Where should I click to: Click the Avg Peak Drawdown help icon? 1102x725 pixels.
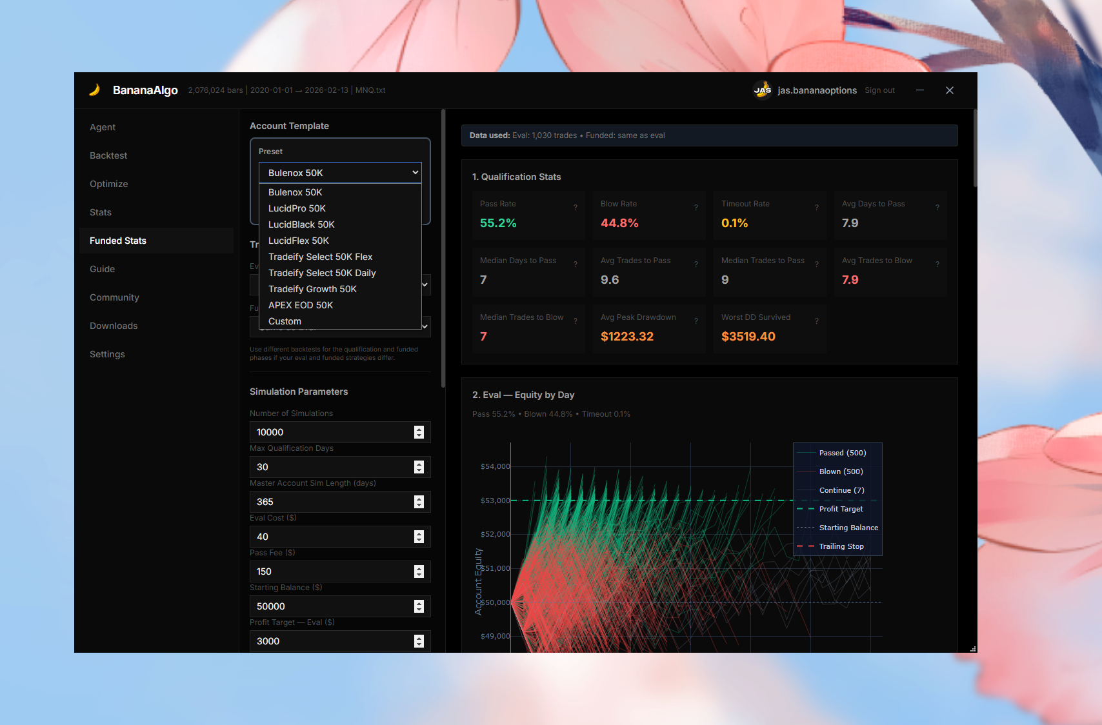(697, 321)
